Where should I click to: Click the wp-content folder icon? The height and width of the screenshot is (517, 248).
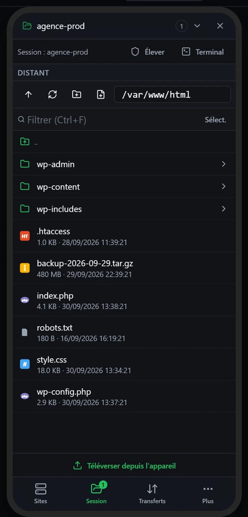point(25,186)
